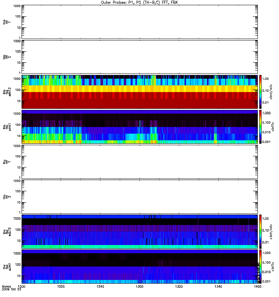Viewport: 279px width, 297px height.
Task: Click the 'thb fff 2' y-axis label
Action: click(x=7, y=57)
